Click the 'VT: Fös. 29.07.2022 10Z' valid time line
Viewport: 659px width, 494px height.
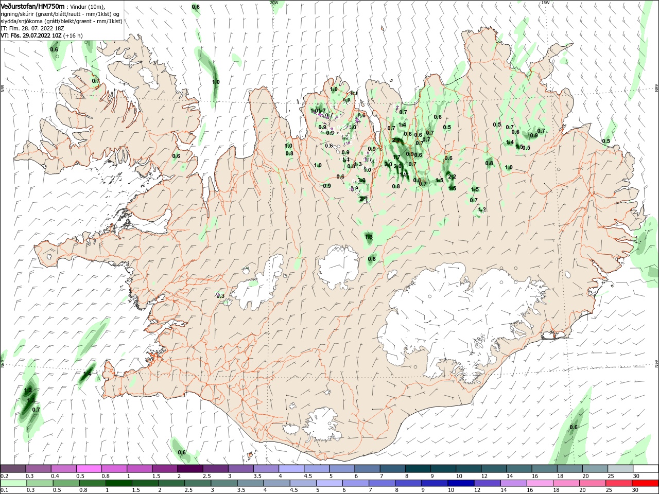(31, 36)
